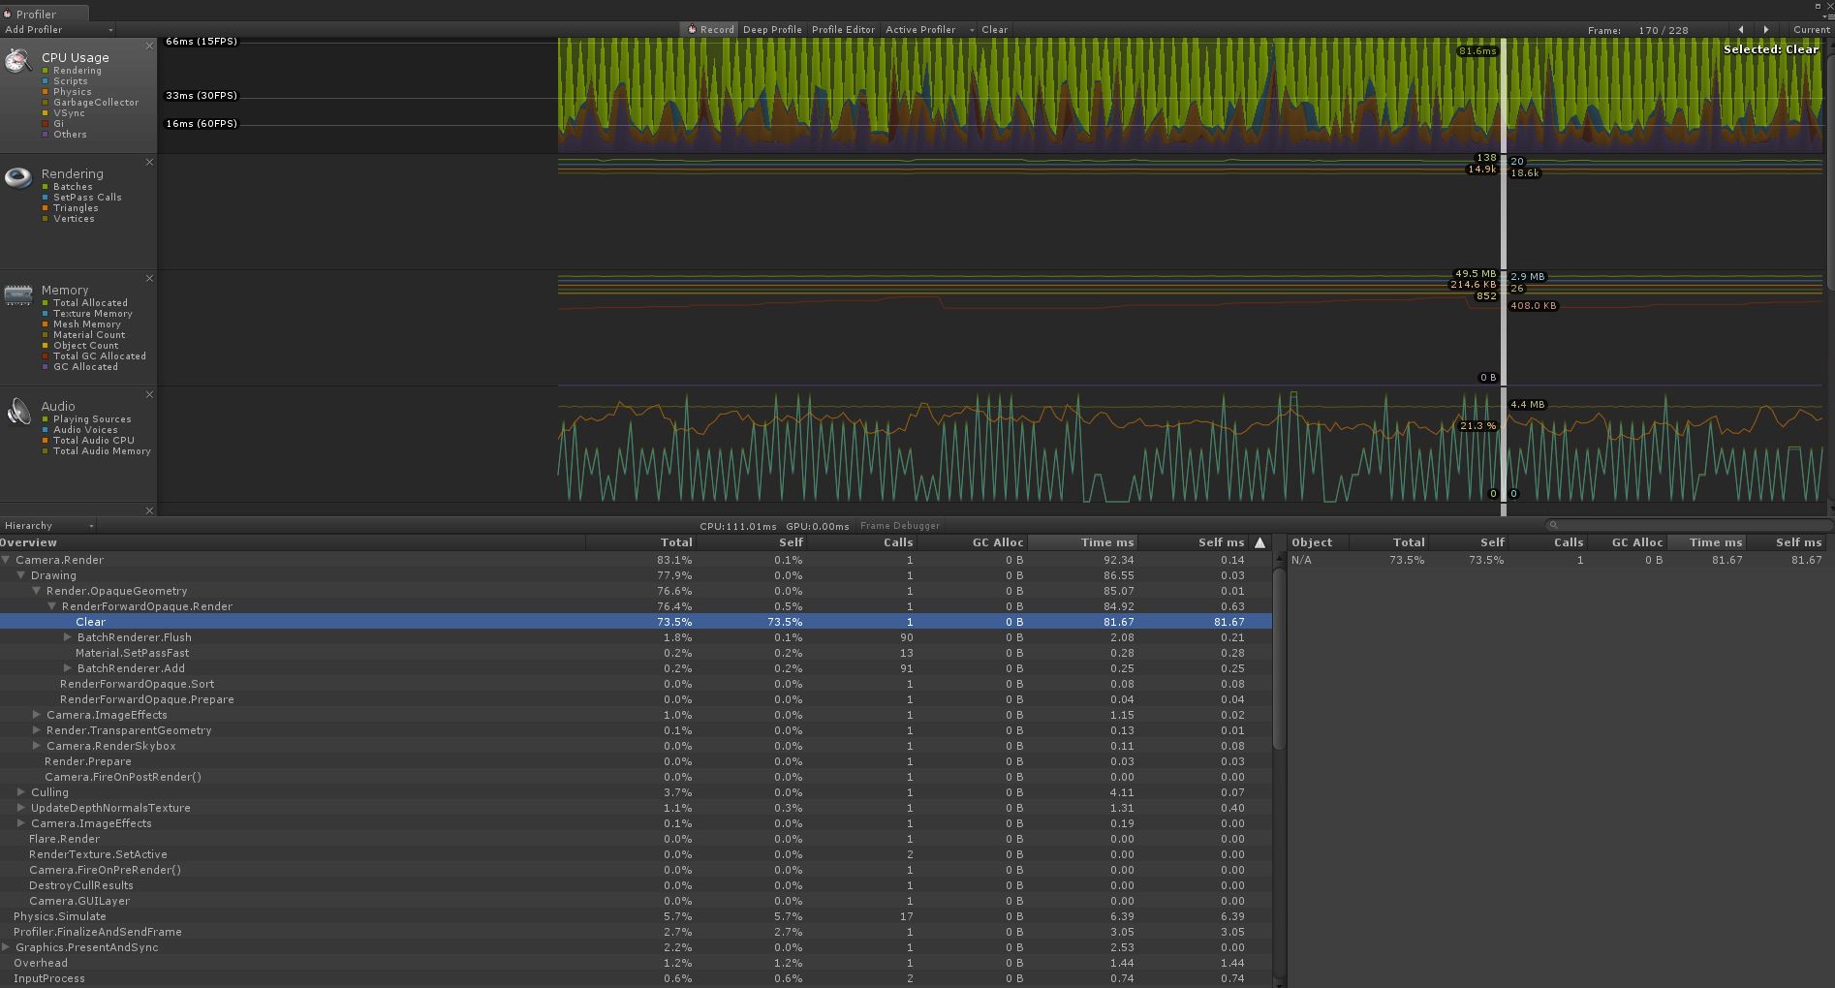1835x988 pixels.
Task: Click the CPU Usage module chip icon
Action: tap(17, 60)
